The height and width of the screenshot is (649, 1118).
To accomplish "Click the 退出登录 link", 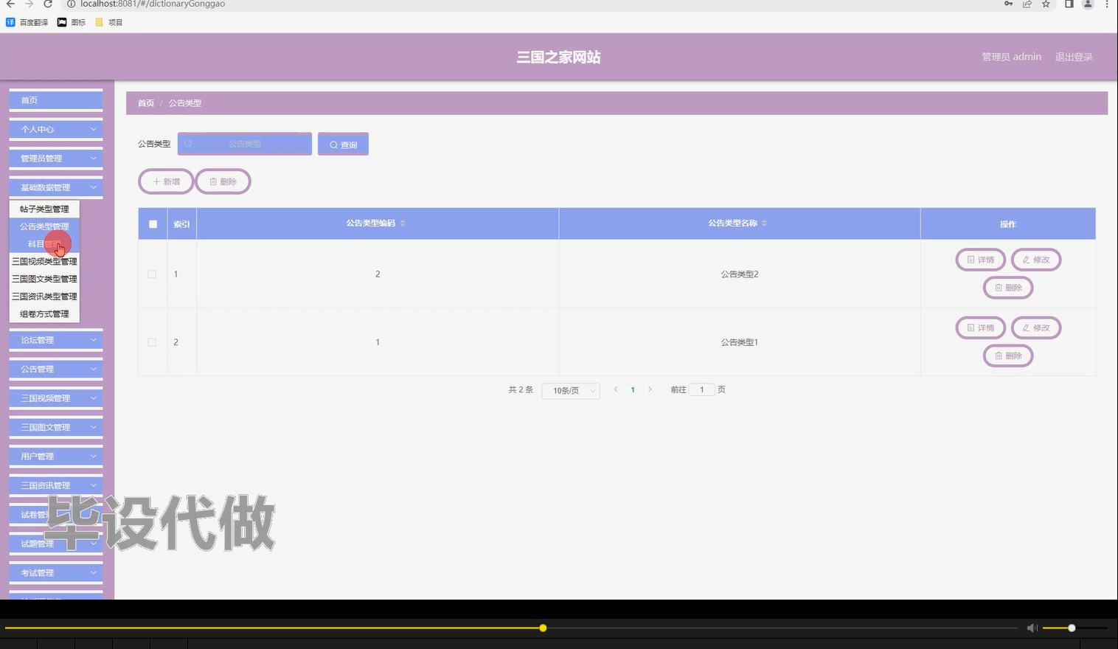I will click(1074, 56).
